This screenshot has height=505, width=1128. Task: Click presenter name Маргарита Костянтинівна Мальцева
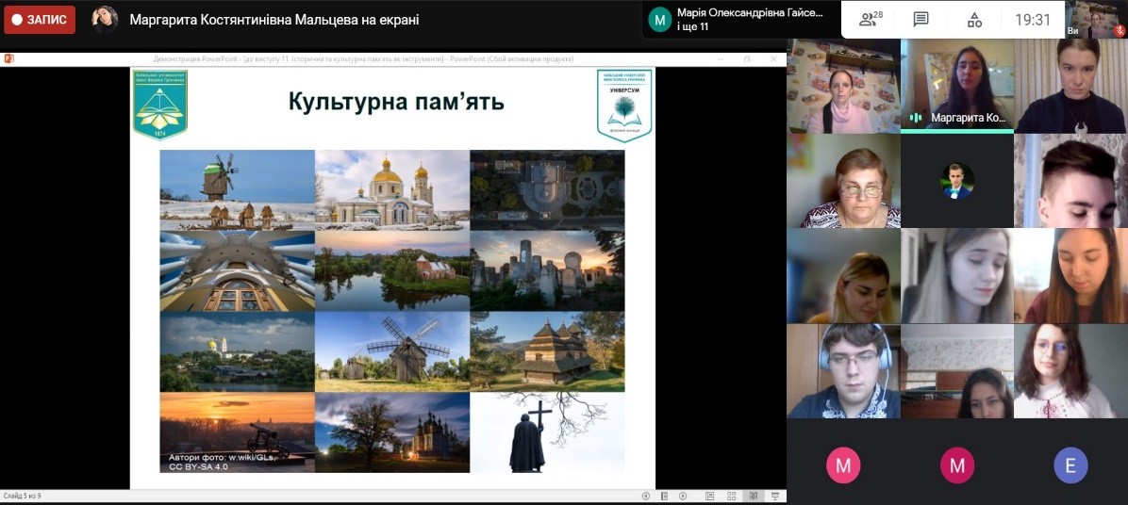274,20
